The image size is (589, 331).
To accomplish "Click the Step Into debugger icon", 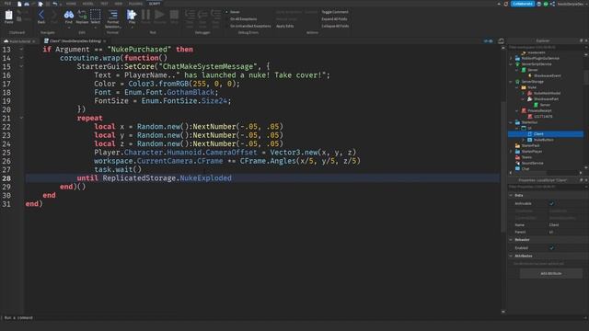I will (190, 15).
